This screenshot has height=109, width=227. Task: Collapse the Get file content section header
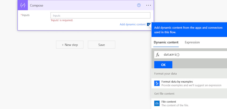189,94
